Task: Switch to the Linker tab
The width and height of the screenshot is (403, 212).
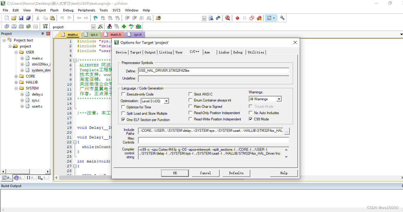Action: [x=224, y=52]
